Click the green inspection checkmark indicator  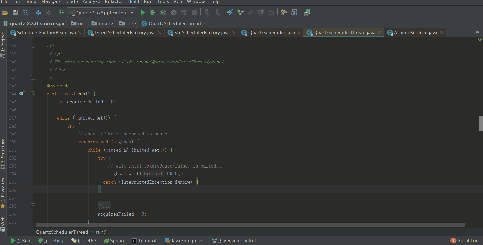(x=480, y=40)
